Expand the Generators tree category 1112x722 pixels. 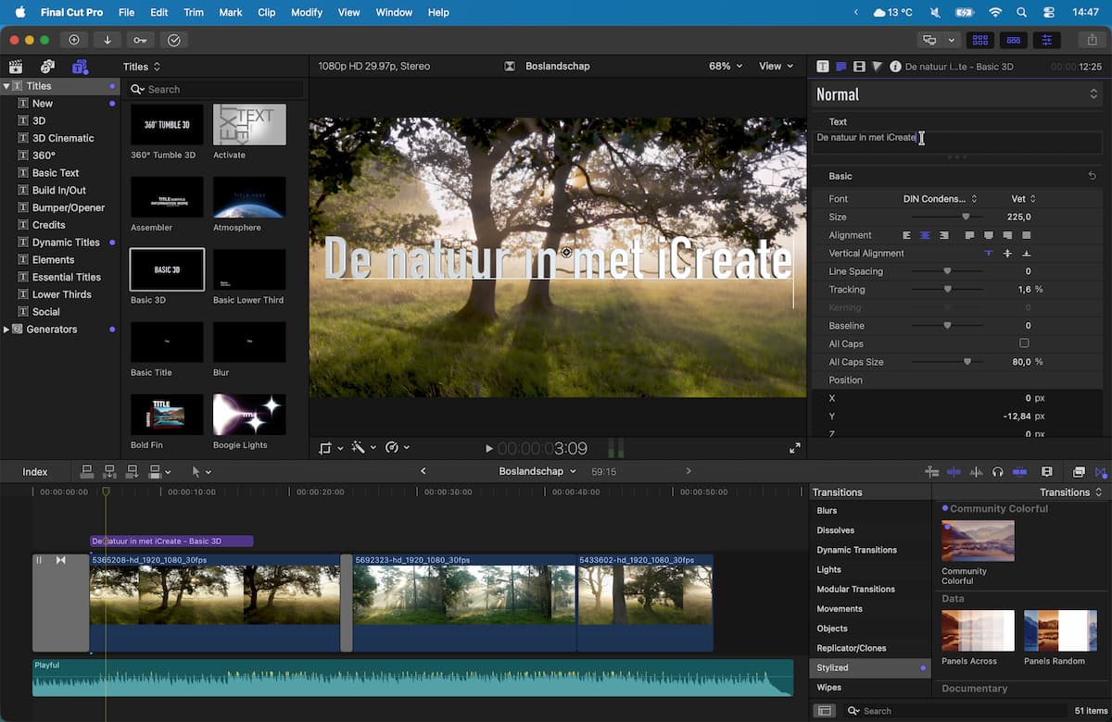coord(6,330)
